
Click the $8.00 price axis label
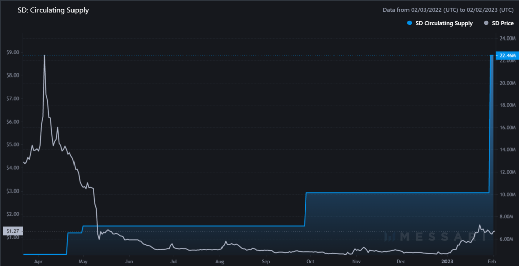[x=13, y=75]
